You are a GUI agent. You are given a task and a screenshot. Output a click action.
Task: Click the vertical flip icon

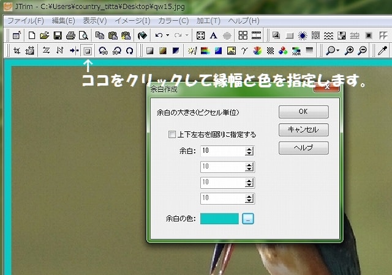[60, 51]
